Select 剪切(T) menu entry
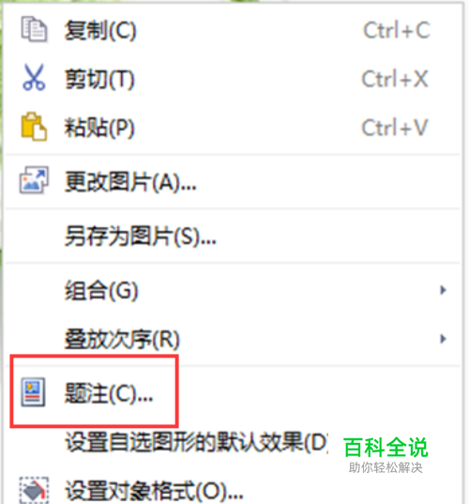469x504 pixels. click(233, 79)
